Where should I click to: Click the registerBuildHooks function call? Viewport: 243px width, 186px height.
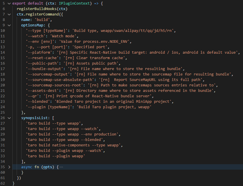click(36, 9)
